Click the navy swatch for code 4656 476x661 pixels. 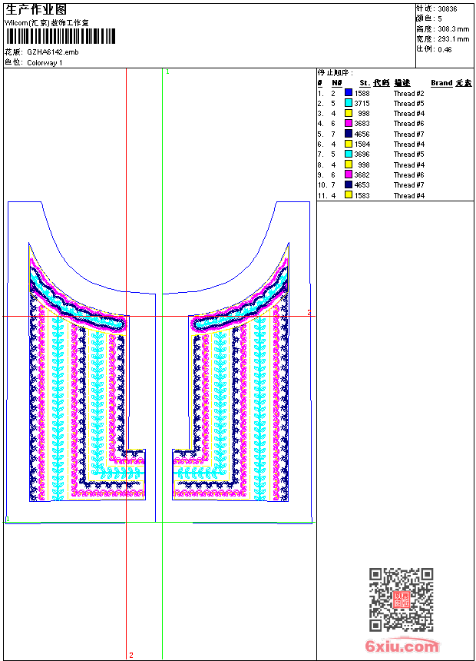pyautogui.click(x=349, y=134)
